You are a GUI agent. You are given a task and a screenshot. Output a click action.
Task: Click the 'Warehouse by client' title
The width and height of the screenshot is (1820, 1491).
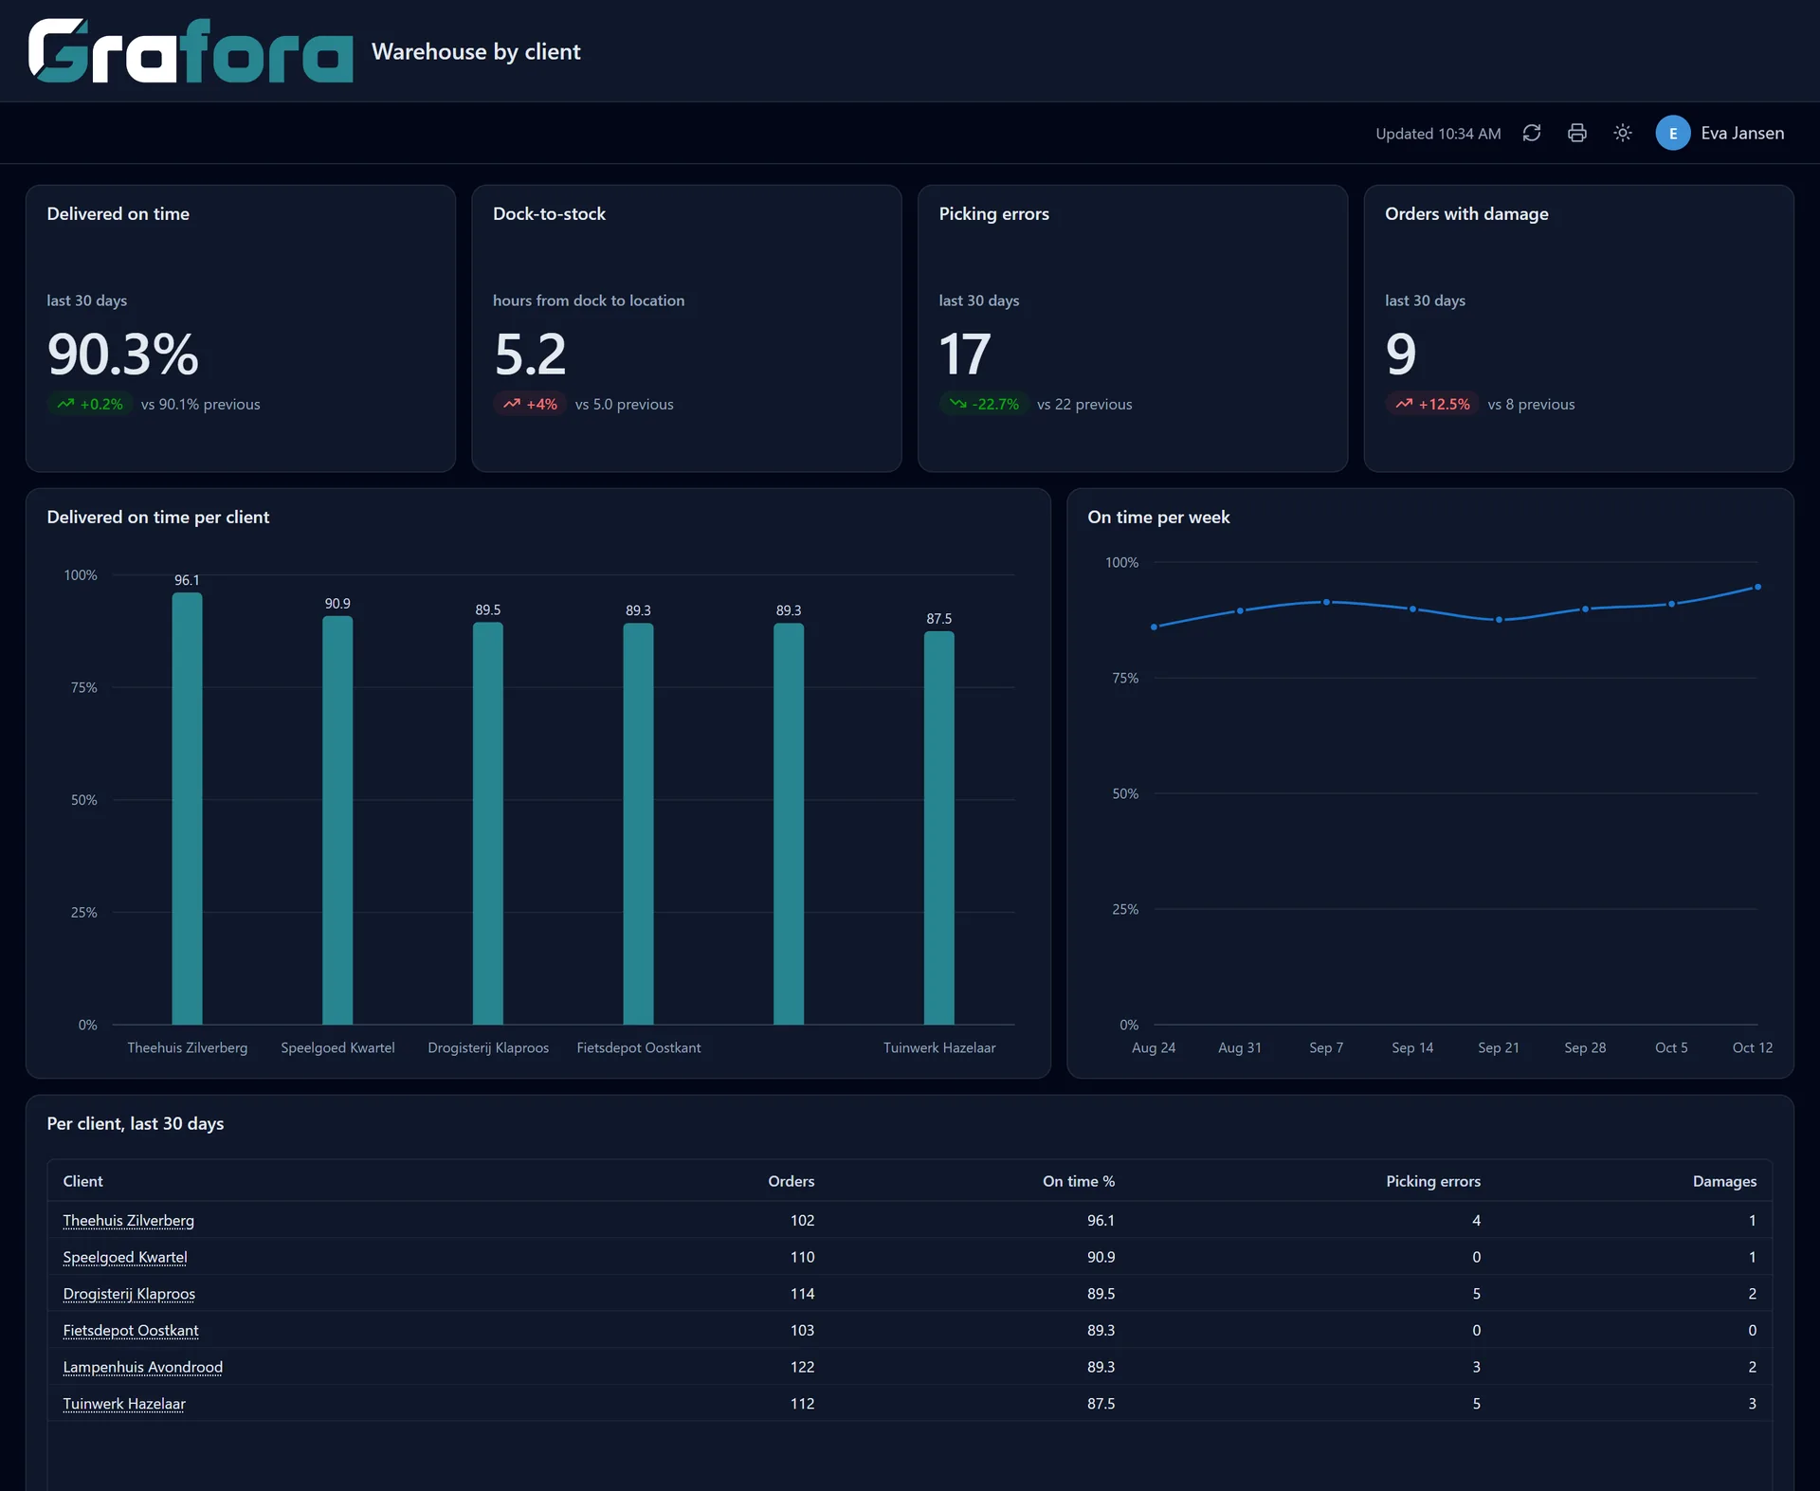(476, 51)
